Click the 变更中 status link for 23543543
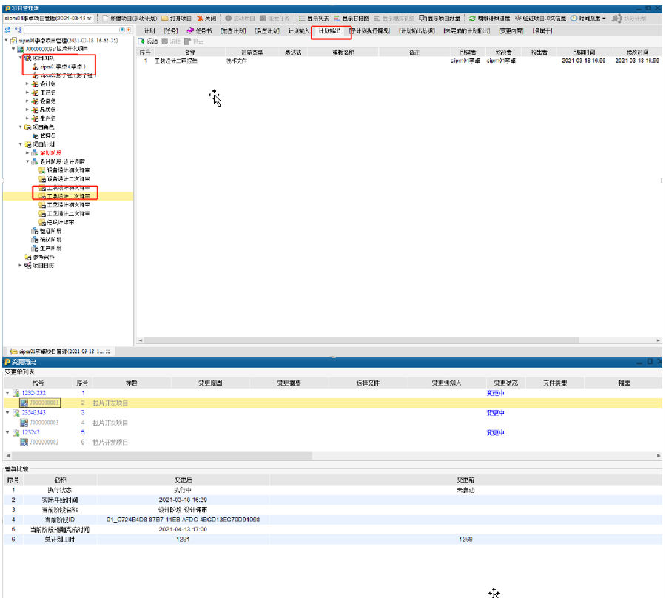The image size is (666, 598). click(495, 413)
